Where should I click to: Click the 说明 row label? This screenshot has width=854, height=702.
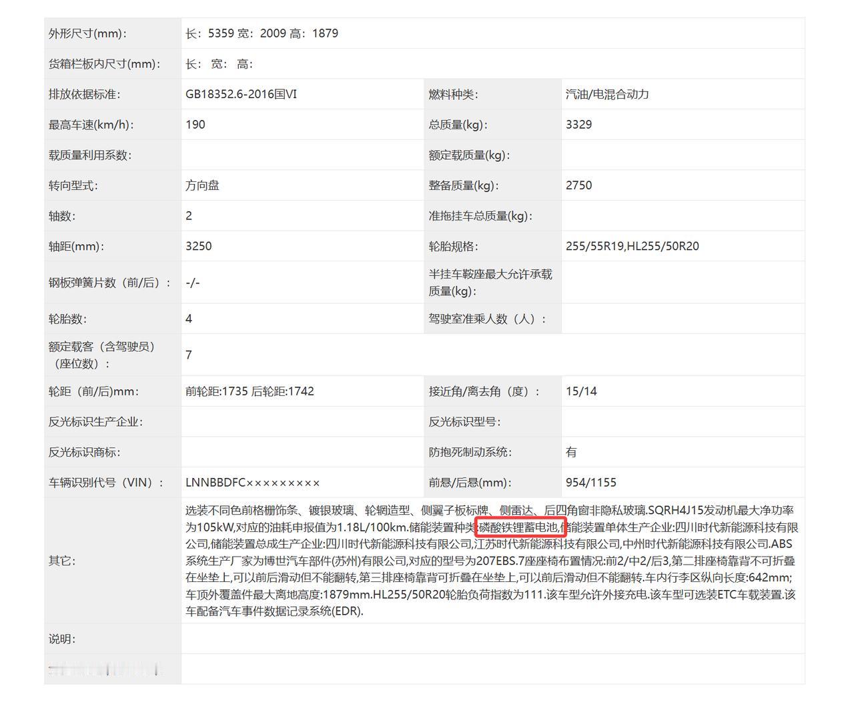click(62, 639)
